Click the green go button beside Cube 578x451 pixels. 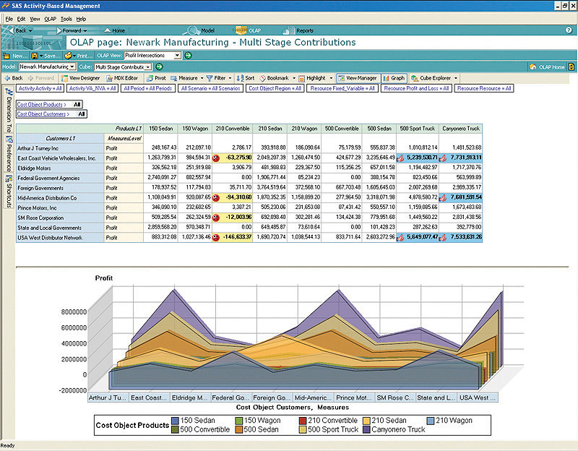159,66
